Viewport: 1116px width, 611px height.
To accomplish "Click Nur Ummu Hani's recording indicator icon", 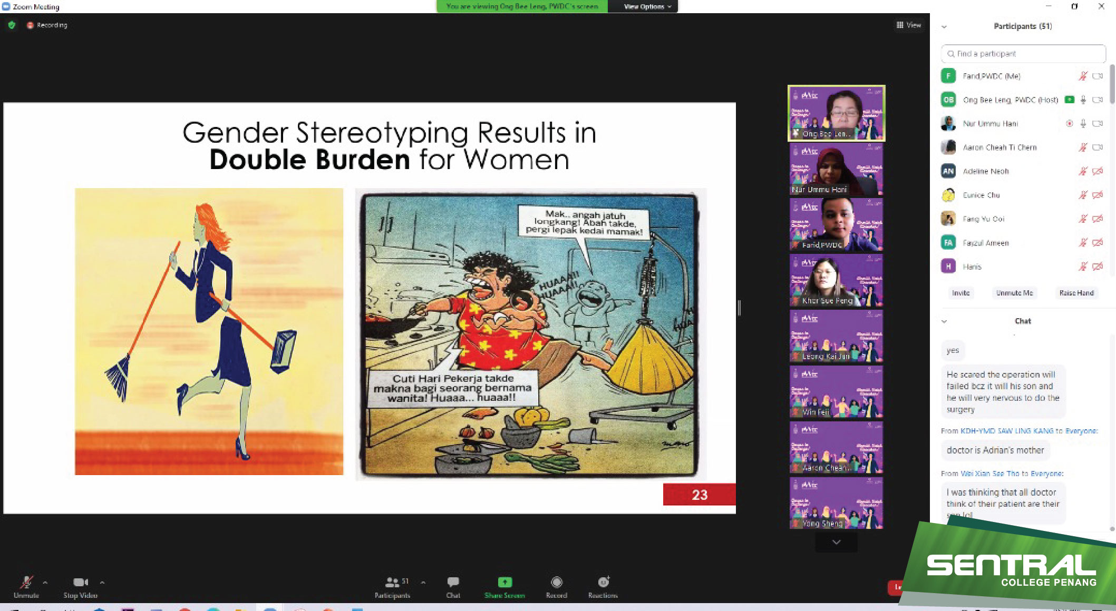I will pos(1069,123).
